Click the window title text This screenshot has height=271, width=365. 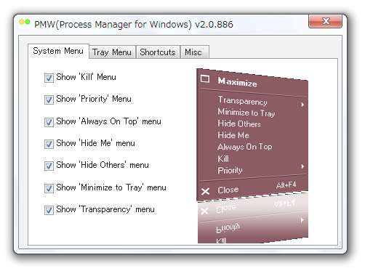134,25
